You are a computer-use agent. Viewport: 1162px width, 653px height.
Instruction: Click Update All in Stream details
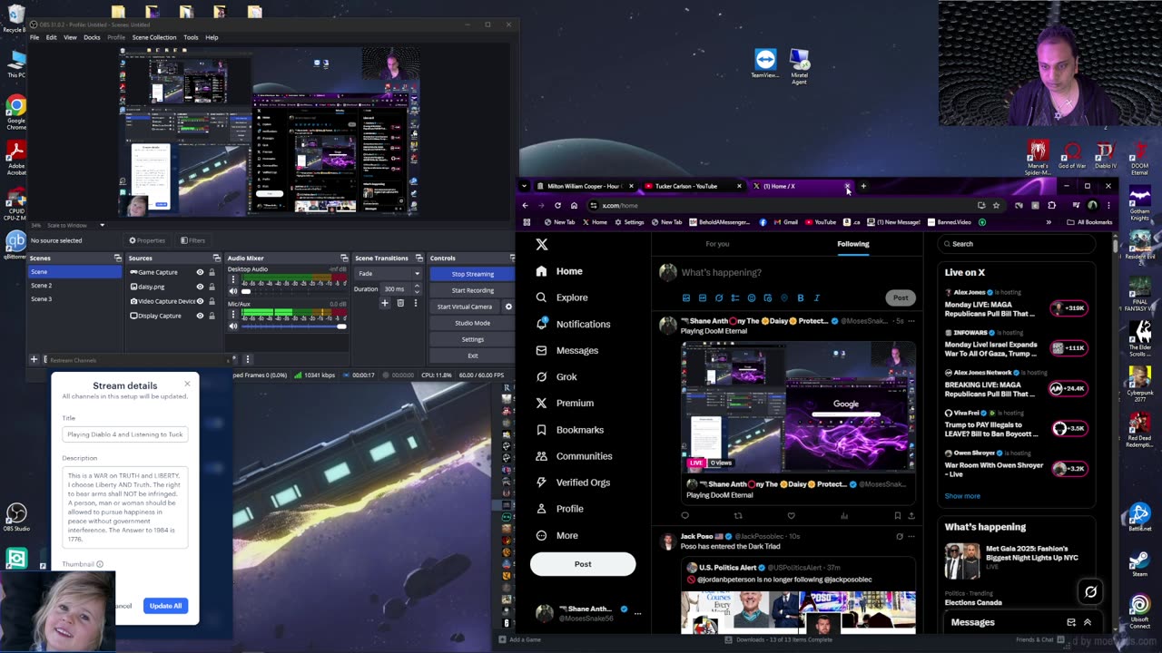point(165,606)
